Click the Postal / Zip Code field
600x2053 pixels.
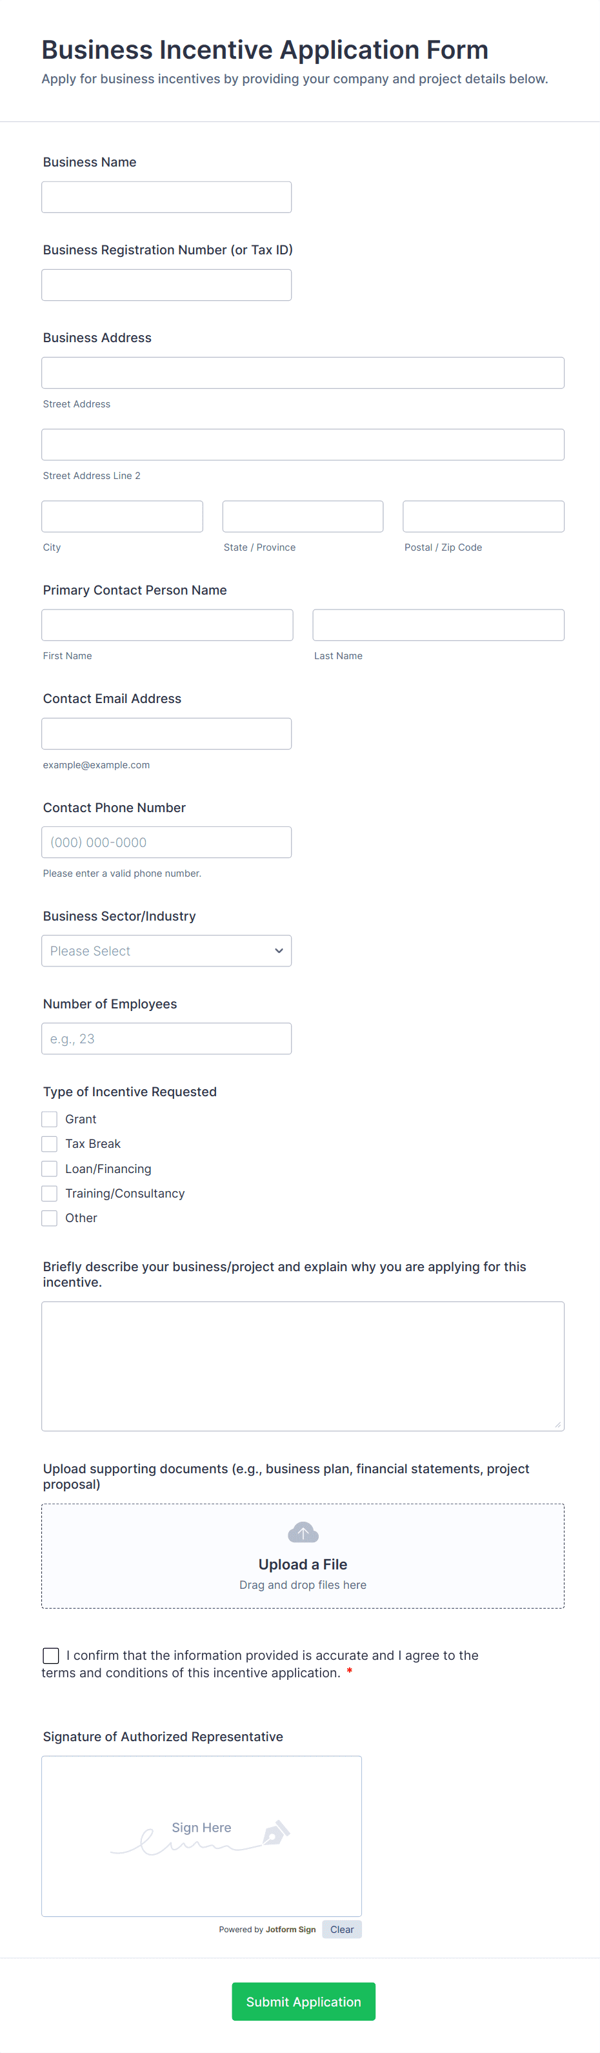coord(484,516)
